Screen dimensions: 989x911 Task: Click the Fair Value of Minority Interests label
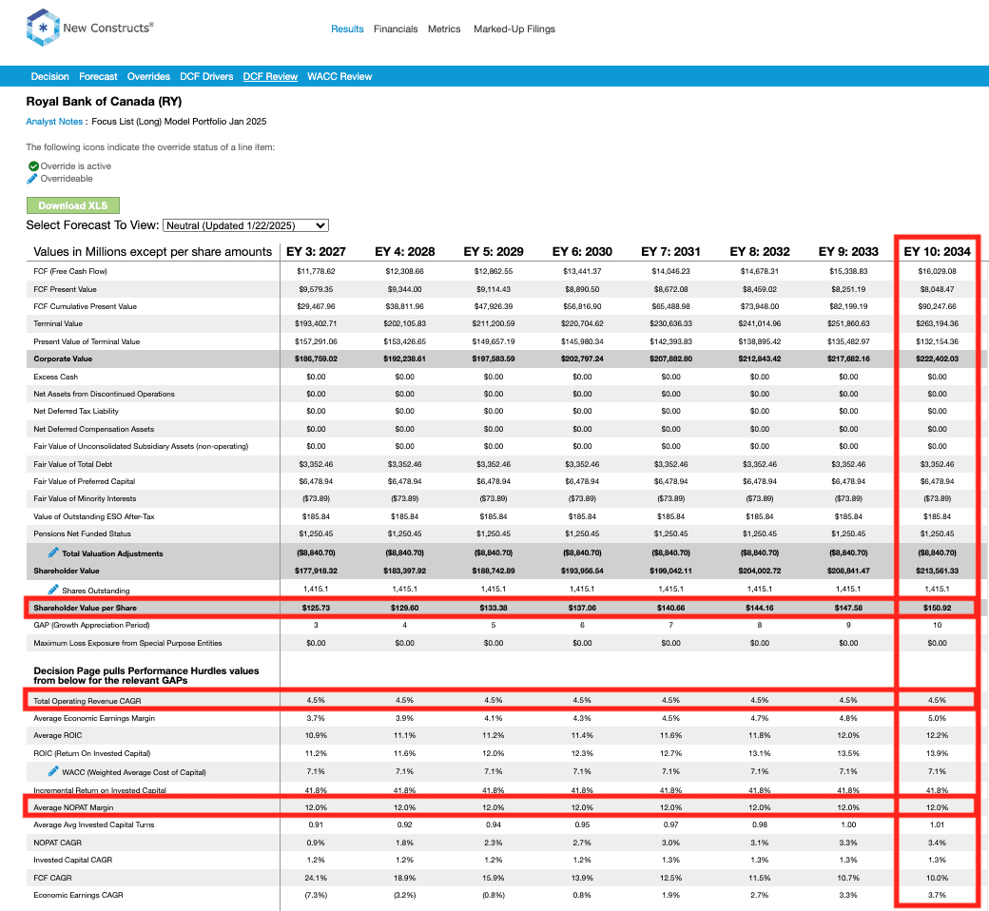(85, 499)
